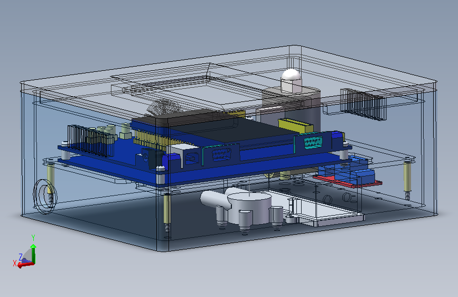
Task: Click the red X axis arrow on triad
Action: click(x=26, y=265)
